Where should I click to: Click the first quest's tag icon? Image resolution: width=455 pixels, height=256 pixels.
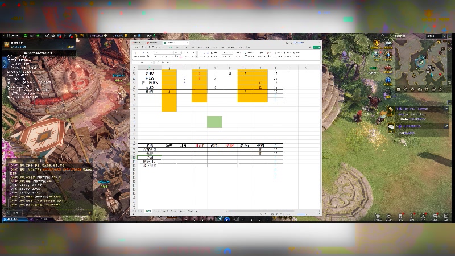391,109
